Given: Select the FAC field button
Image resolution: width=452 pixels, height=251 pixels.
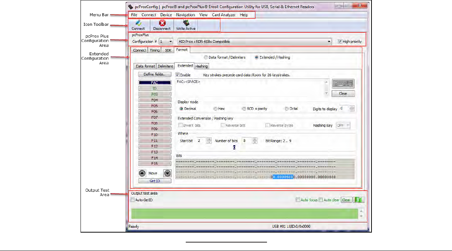Looking at the screenshot, I should tap(155, 83).
